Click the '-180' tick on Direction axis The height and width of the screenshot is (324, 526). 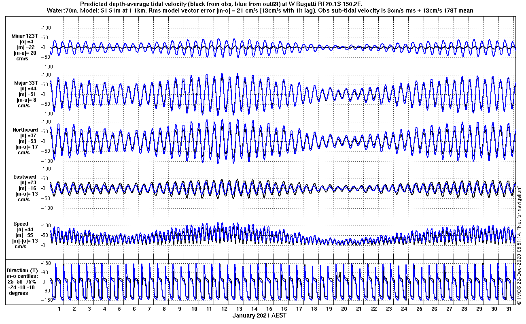click(46, 300)
